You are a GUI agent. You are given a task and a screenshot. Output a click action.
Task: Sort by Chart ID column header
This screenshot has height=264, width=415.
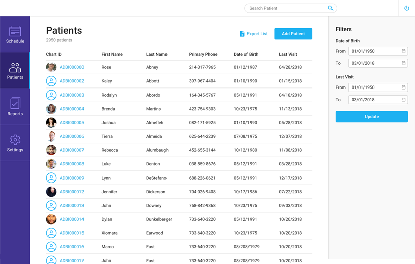pyautogui.click(x=54, y=54)
